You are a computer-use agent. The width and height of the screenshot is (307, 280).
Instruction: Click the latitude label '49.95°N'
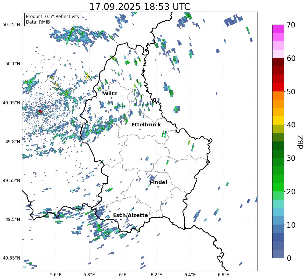[x=11, y=103]
